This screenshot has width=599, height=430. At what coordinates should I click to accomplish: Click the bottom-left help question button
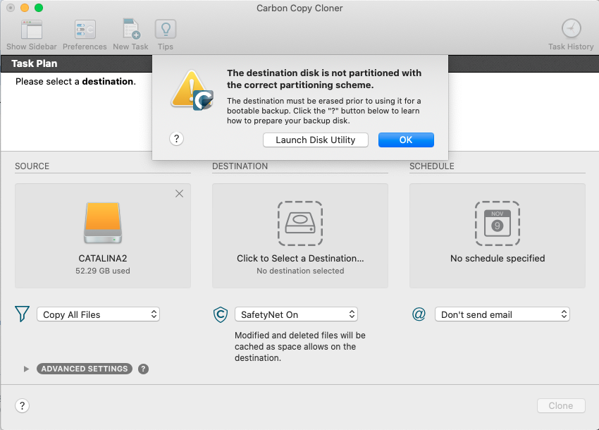[22, 405]
